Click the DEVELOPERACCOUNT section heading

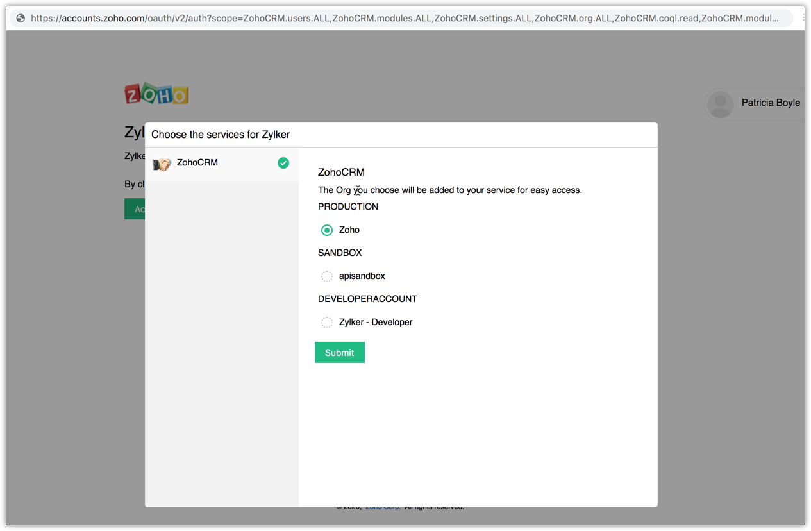pyautogui.click(x=367, y=299)
